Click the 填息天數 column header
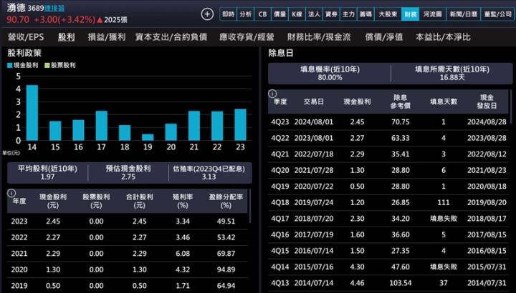This screenshot has height=293, width=516. (x=444, y=101)
